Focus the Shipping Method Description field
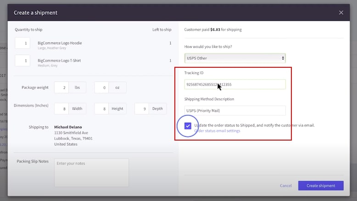357x201 pixels. (x=235, y=110)
